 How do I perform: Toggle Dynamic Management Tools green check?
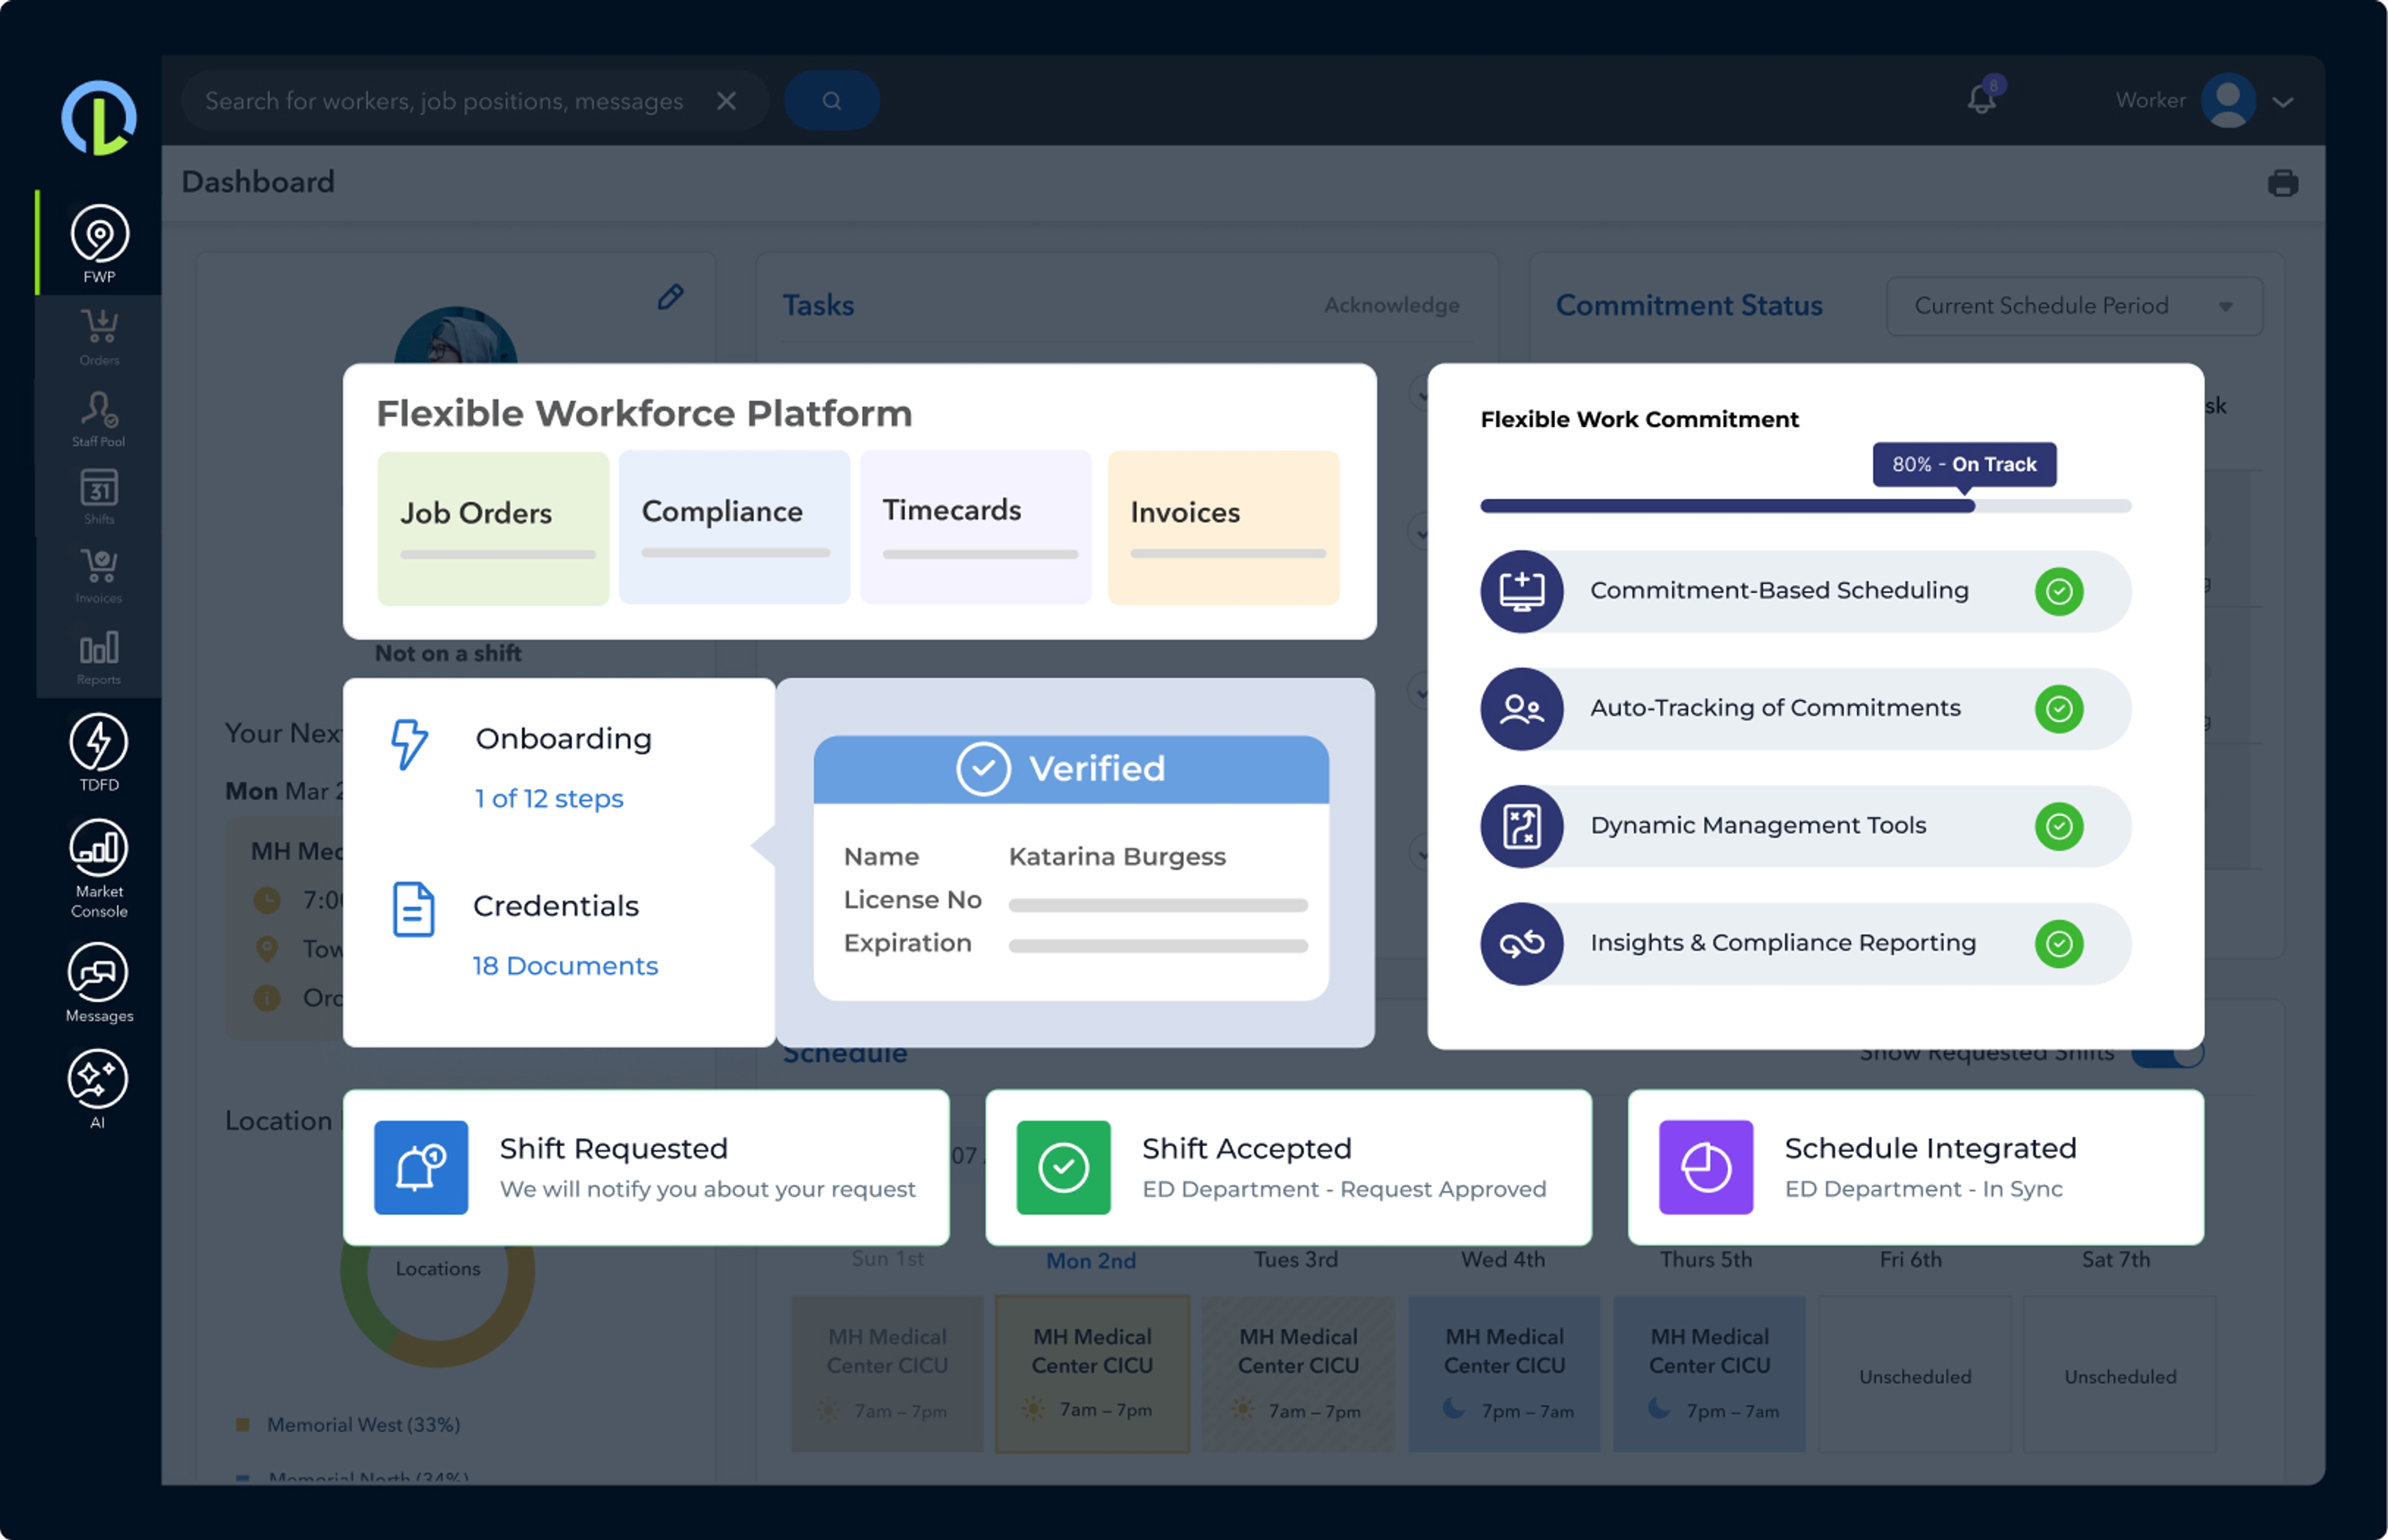[2059, 826]
